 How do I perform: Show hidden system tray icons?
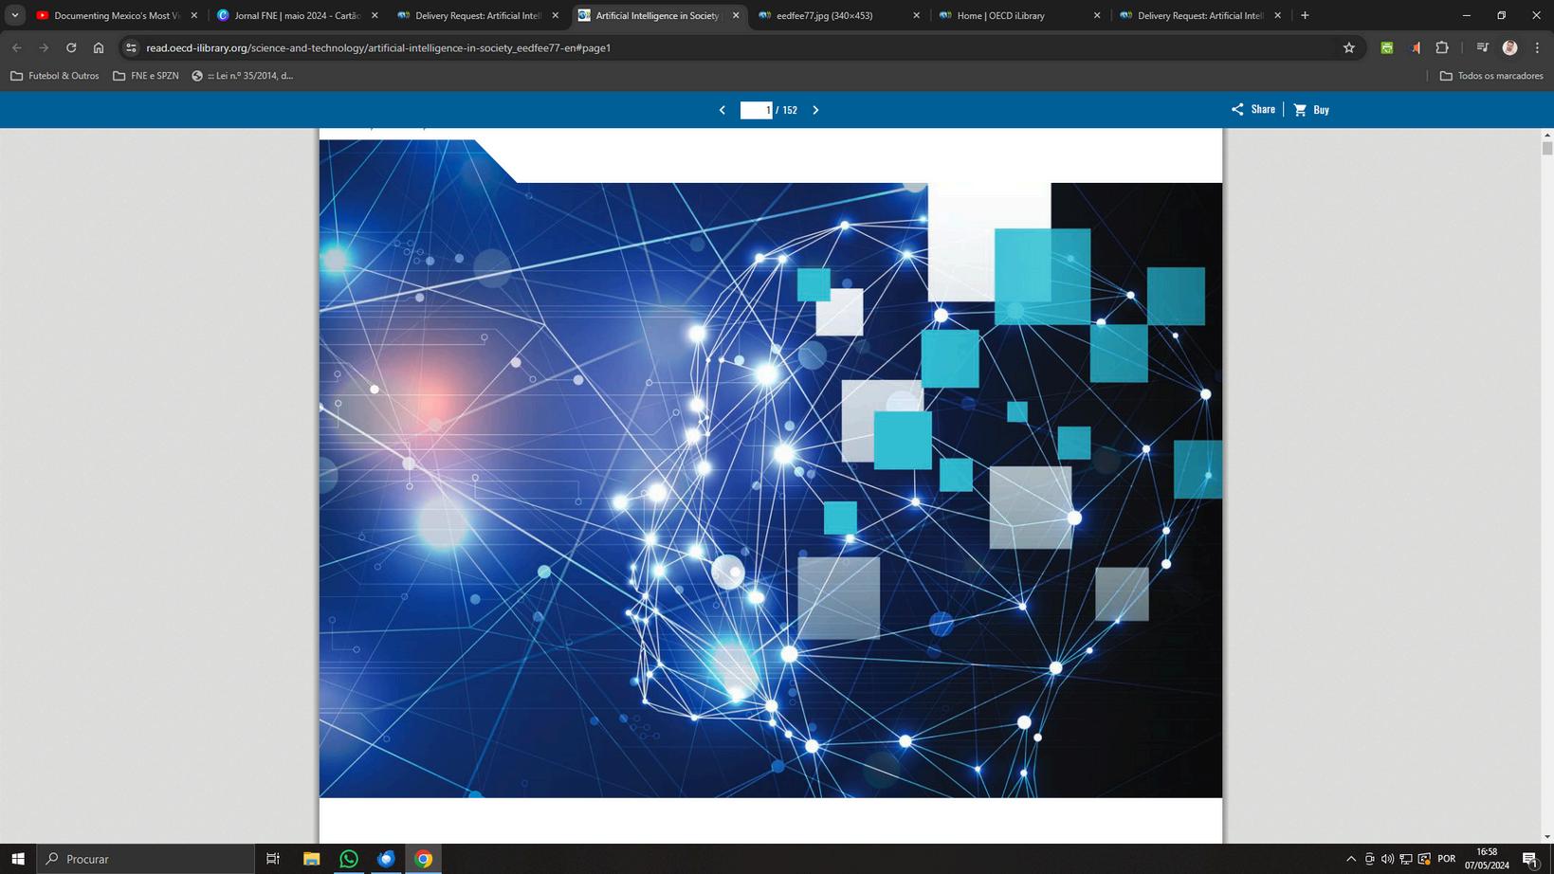[x=1351, y=859]
